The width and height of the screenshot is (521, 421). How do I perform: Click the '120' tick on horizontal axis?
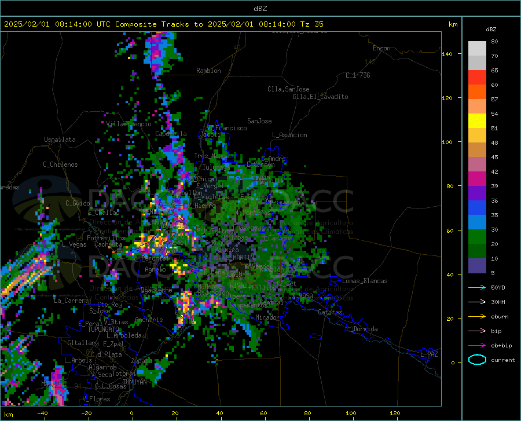395,413
